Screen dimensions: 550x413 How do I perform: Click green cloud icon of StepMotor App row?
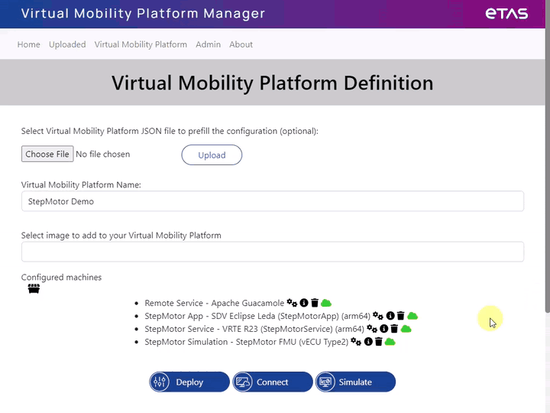[x=412, y=315]
